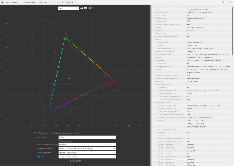Open the Colorspace dropdown showing CIE xy

click(x=87, y=137)
